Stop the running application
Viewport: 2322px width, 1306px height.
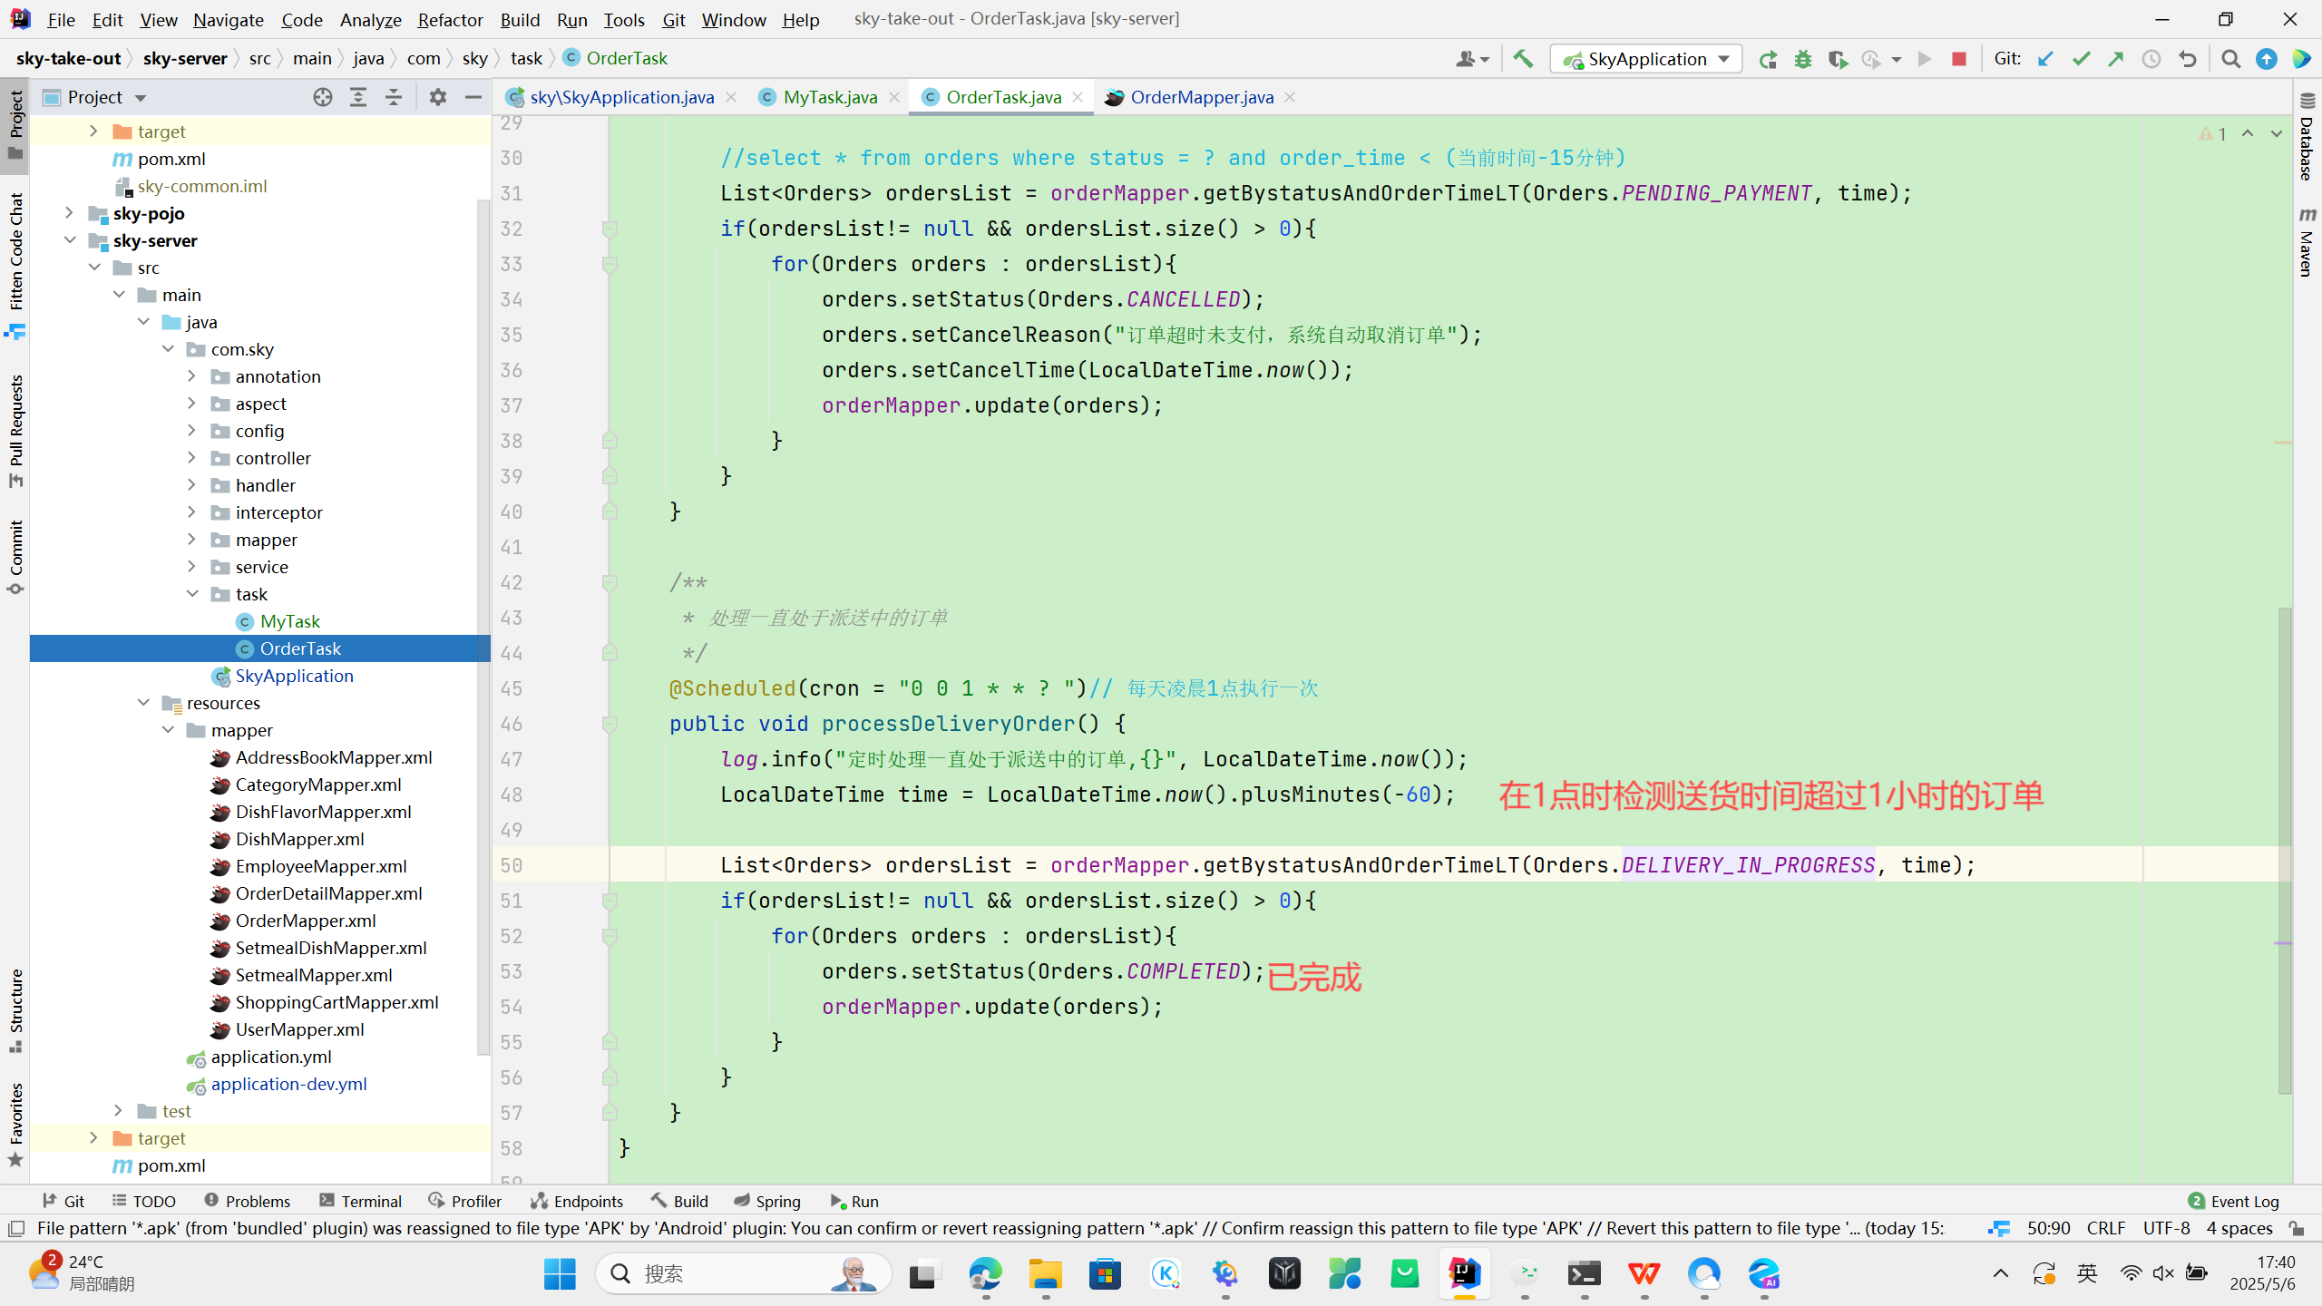pyautogui.click(x=1959, y=59)
